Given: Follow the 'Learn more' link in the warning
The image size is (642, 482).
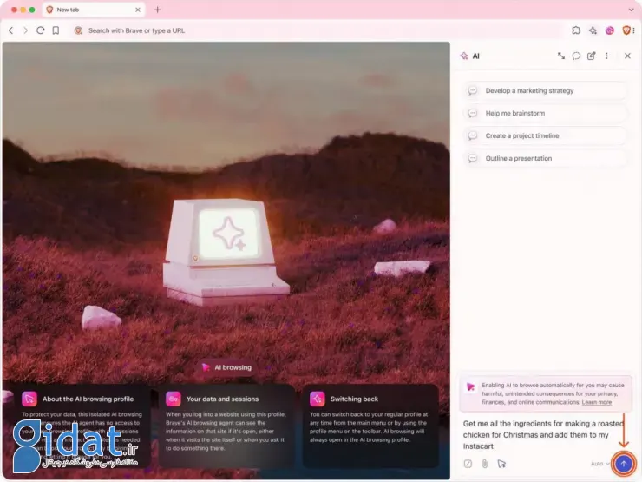Looking at the screenshot, I should click(x=597, y=402).
